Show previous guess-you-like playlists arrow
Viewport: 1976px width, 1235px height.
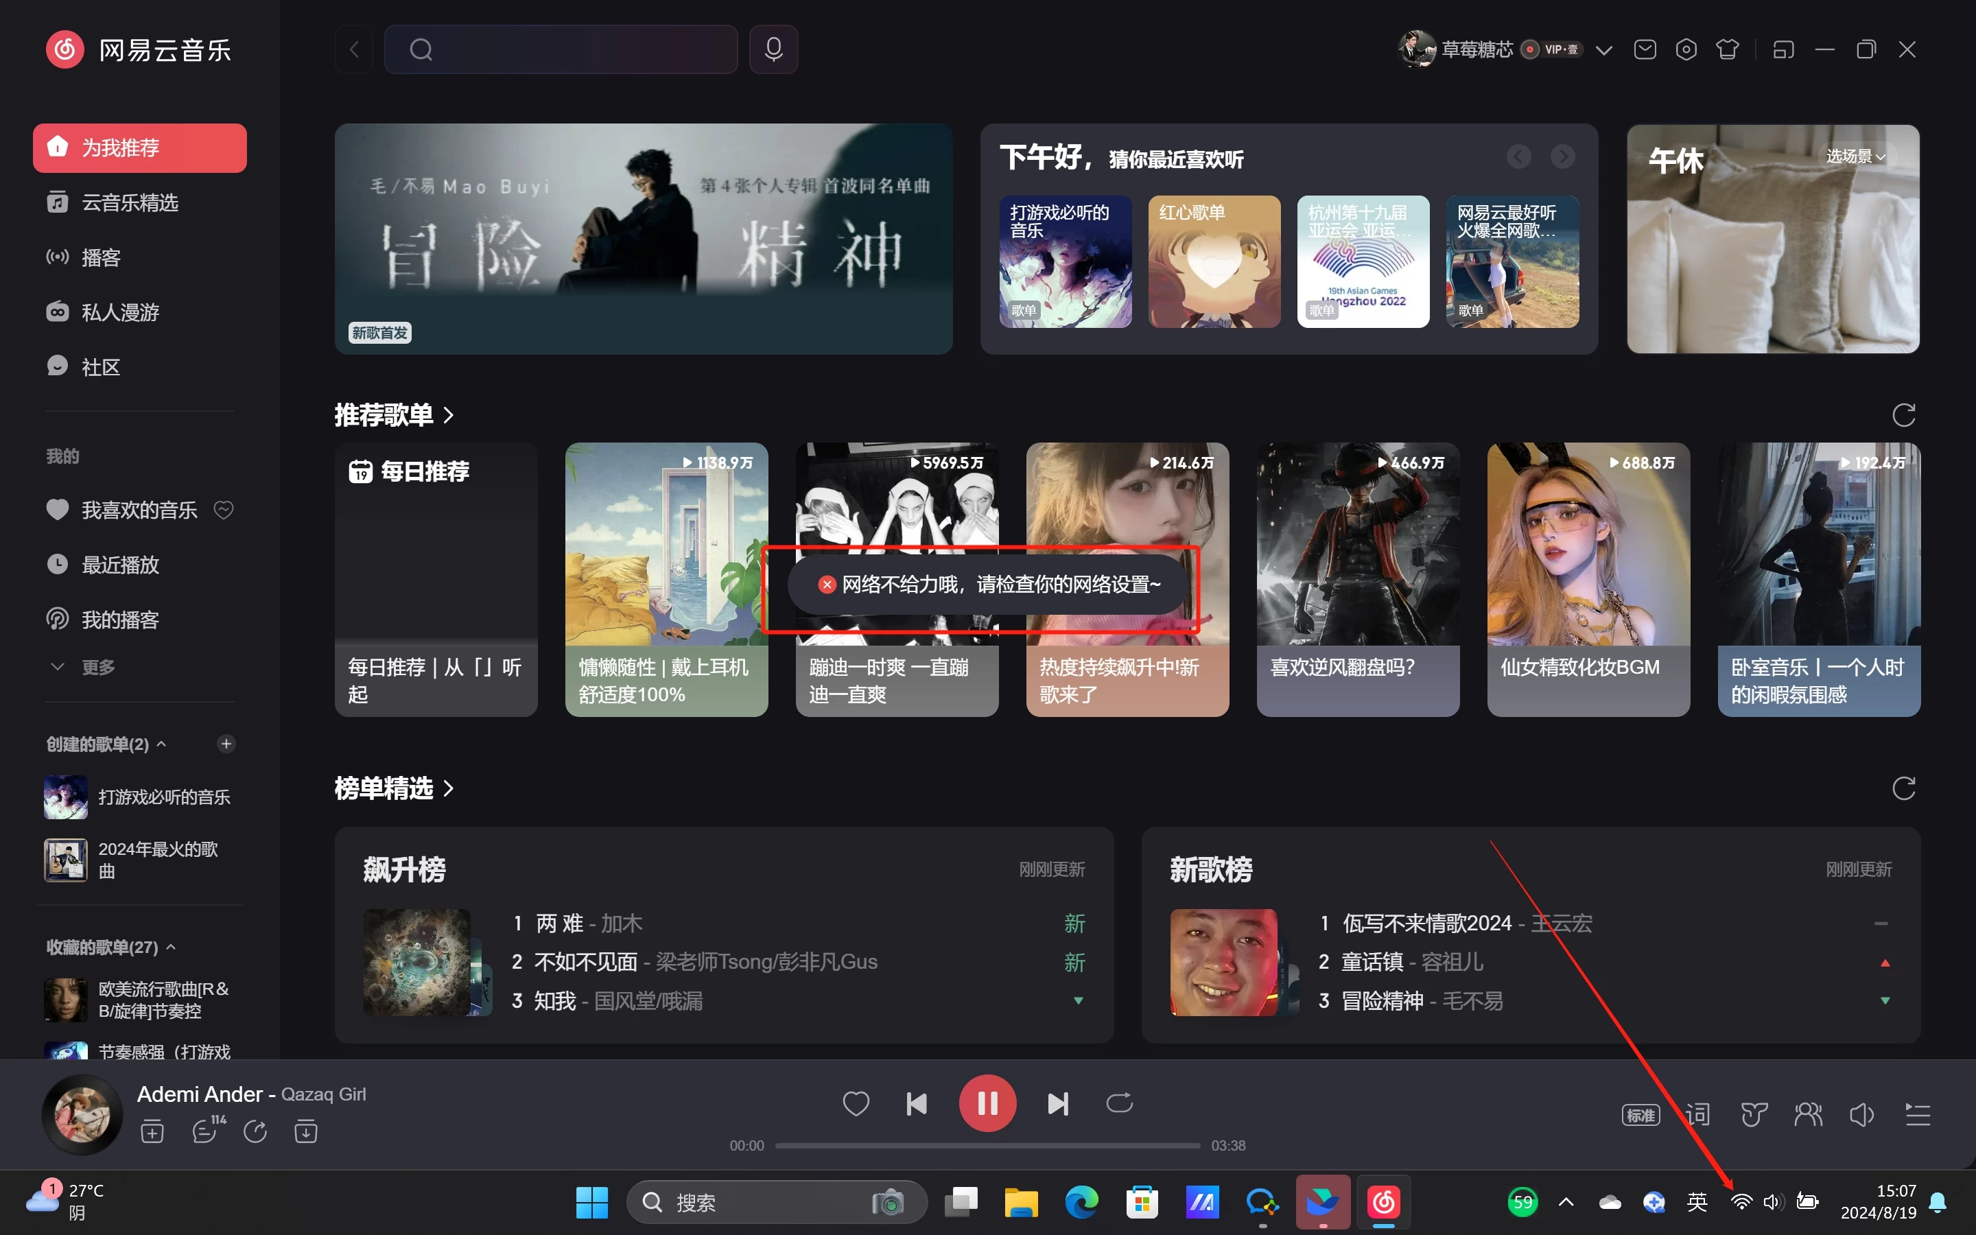pyautogui.click(x=1519, y=156)
